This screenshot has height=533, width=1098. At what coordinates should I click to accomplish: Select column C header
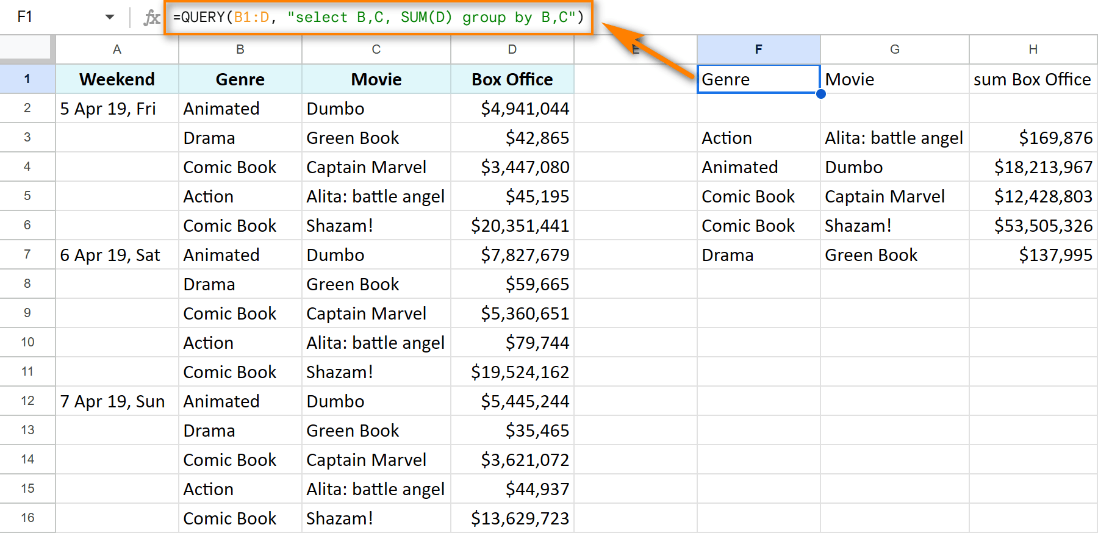[x=376, y=49]
